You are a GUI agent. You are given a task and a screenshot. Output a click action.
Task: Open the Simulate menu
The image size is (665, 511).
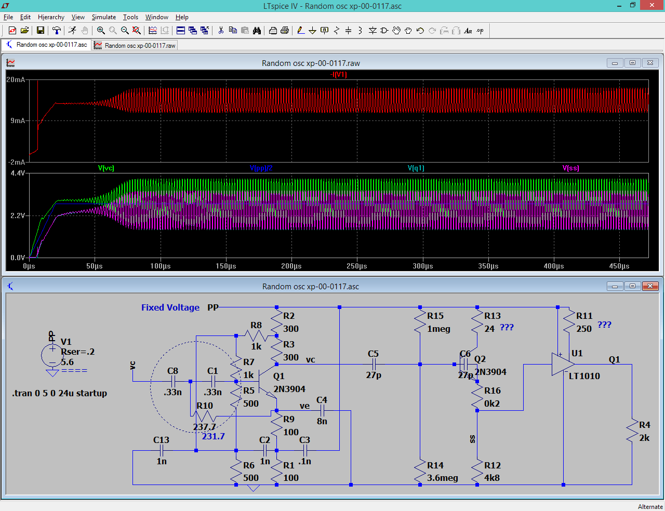[x=104, y=17]
